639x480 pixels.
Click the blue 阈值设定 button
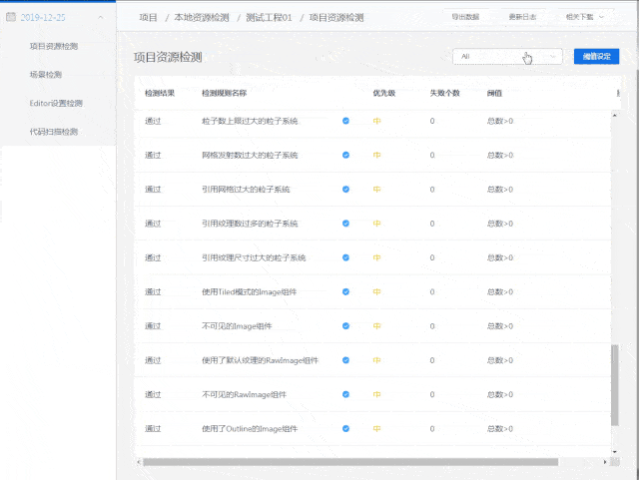596,56
